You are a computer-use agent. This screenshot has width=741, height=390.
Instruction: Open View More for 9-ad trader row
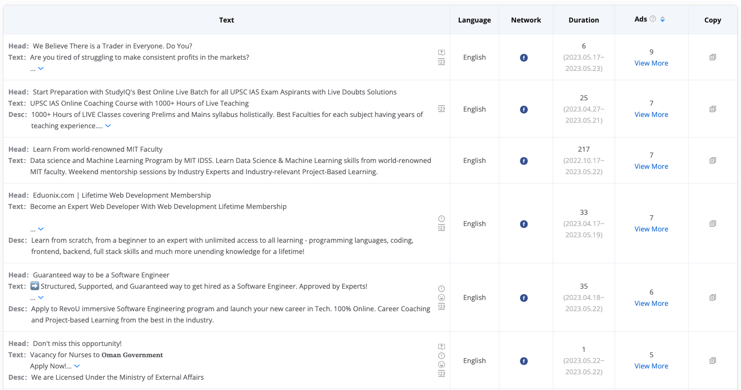tap(651, 63)
